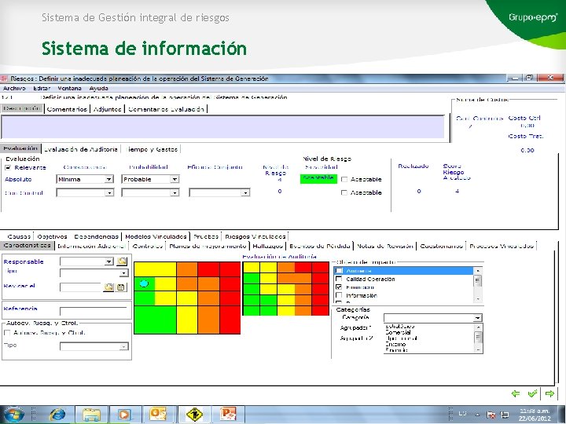
Task: Click the green back arrow icon
Action: tap(516, 393)
